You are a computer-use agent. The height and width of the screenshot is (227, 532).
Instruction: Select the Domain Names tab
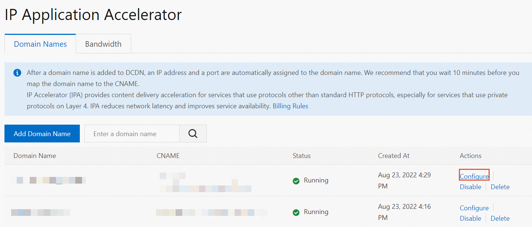point(40,44)
